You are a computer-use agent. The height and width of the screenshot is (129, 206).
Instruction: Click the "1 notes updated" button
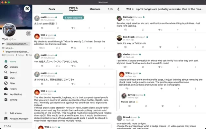[x=73, y=18]
